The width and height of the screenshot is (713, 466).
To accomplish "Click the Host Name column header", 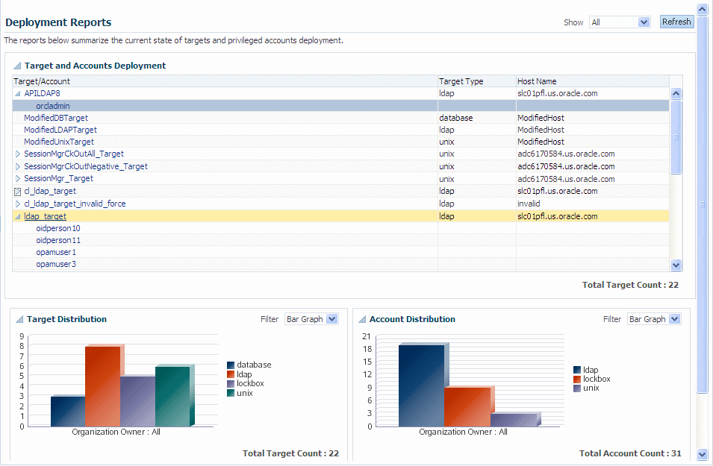I will (x=593, y=81).
